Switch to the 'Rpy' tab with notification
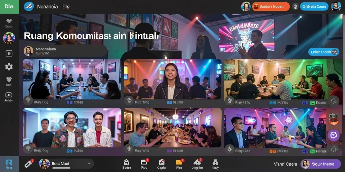Image resolution: width=345 pixels, height=172 pixels. [144, 164]
